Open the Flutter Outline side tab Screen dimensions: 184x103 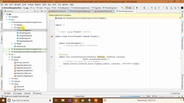click(183, 27)
